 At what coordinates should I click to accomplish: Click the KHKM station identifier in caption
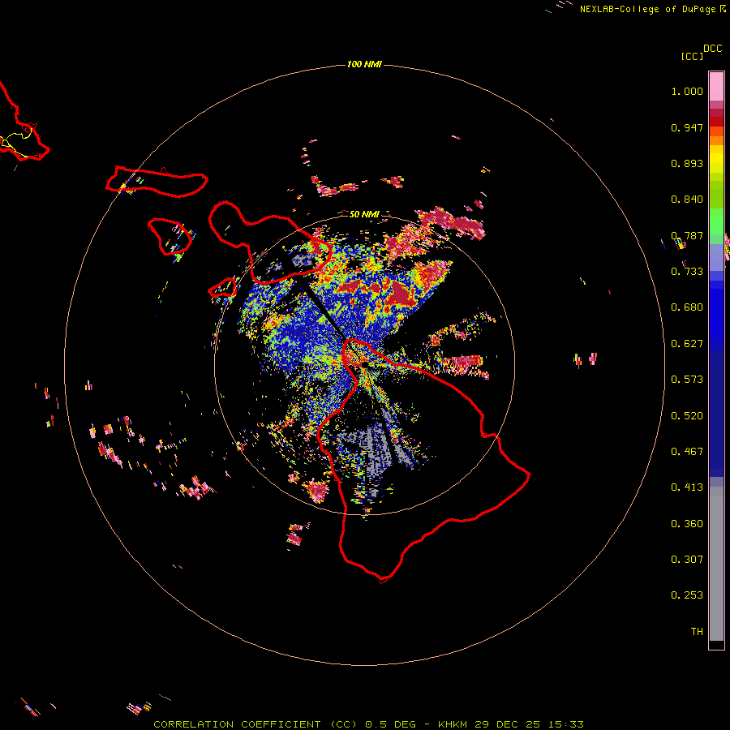[x=453, y=724]
